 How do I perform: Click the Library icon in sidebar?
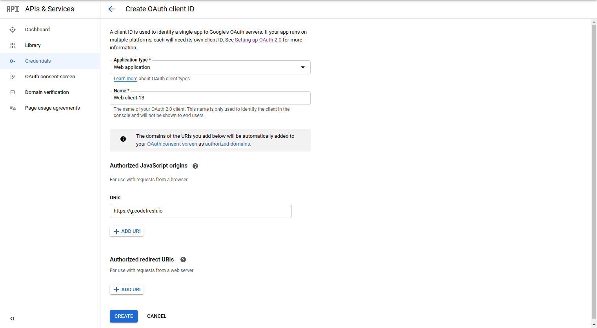(x=13, y=45)
